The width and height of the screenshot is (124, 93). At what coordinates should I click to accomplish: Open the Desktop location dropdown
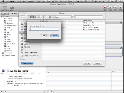tap(60, 17)
